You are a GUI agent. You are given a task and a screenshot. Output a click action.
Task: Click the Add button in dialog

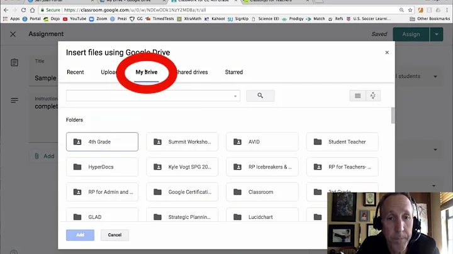point(80,235)
